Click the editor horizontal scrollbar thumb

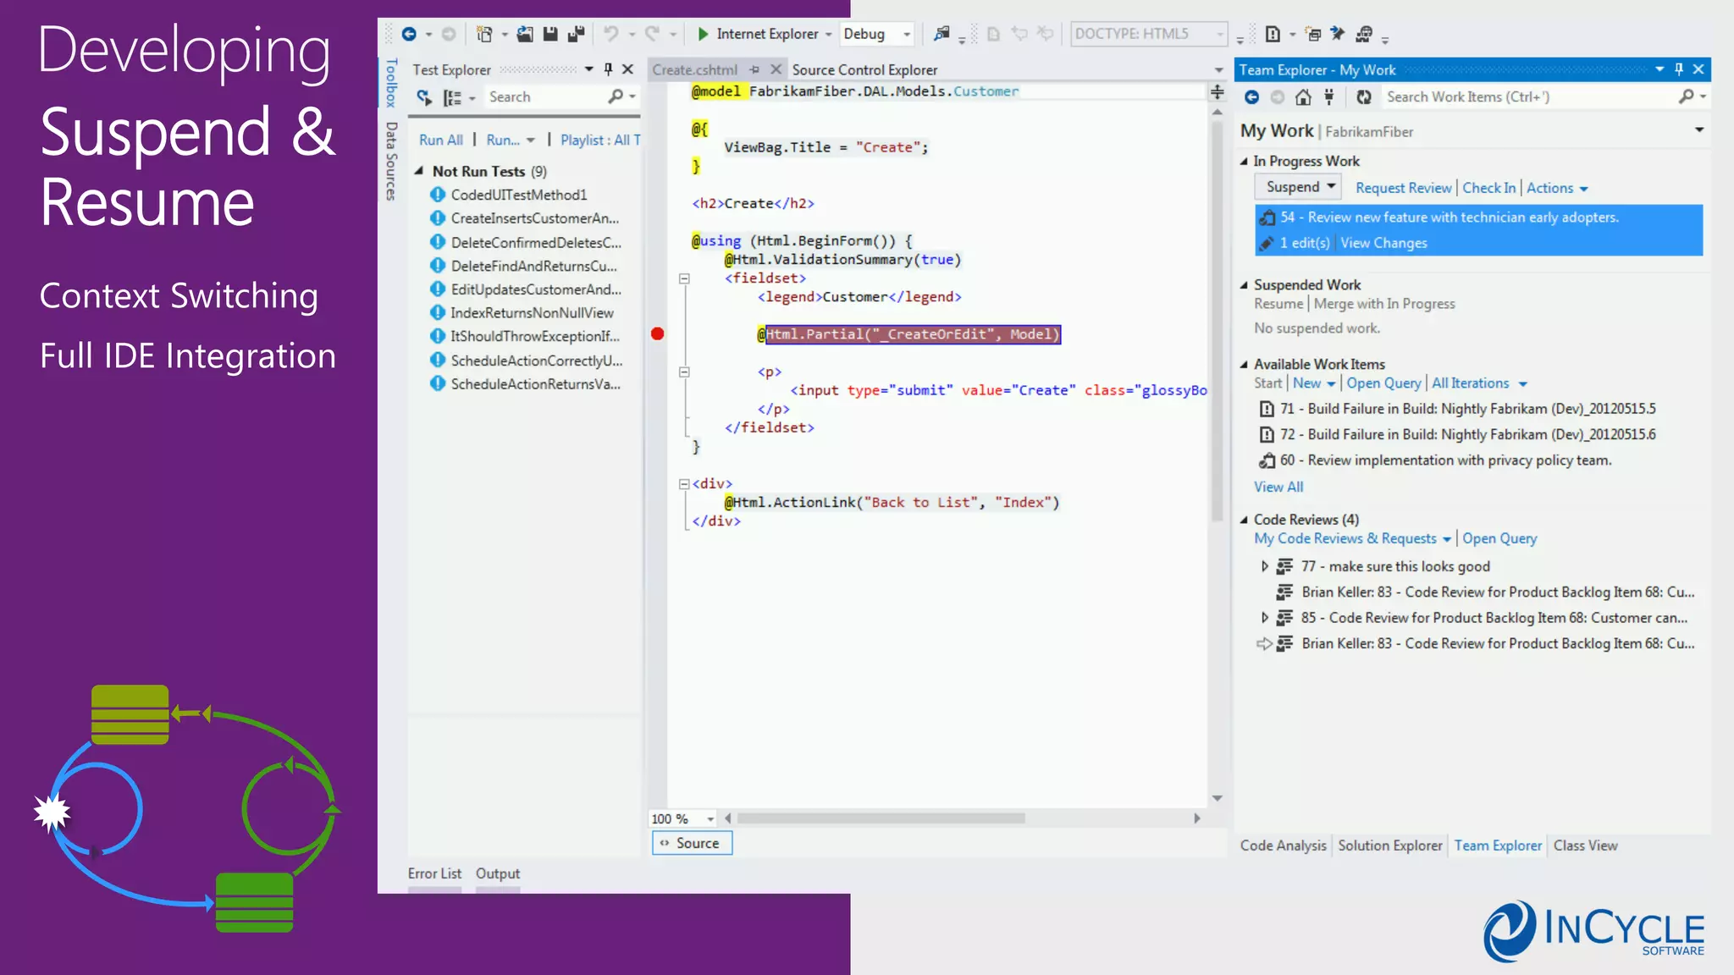pos(881,818)
